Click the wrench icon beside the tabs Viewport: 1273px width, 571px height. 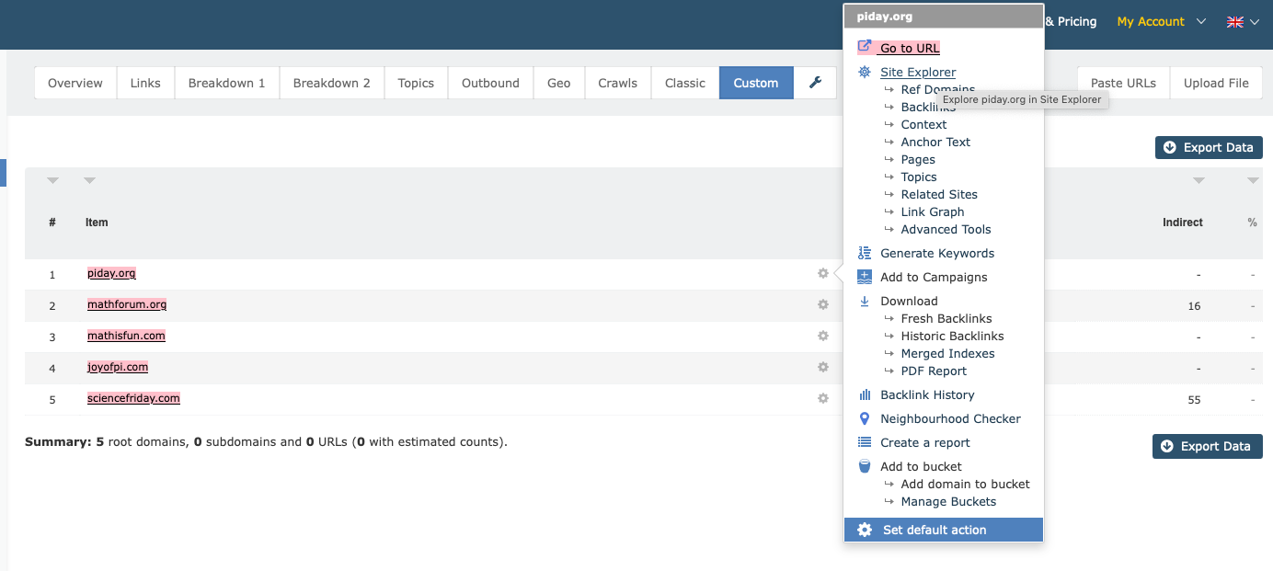pyautogui.click(x=815, y=82)
